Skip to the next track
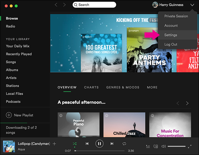 coord(112,144)
